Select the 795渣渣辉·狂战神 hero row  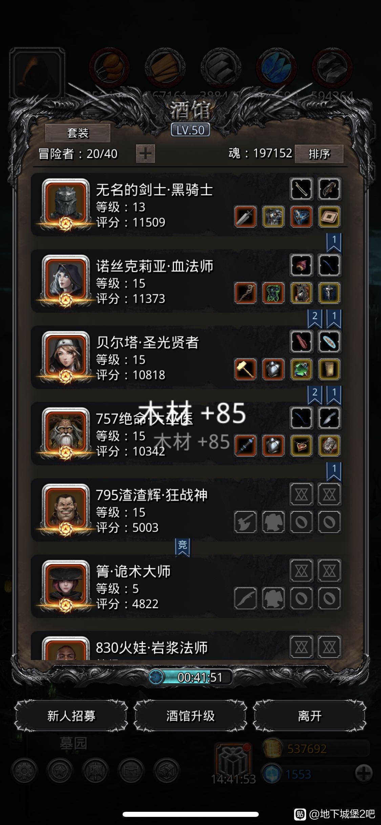coord(186,510)
